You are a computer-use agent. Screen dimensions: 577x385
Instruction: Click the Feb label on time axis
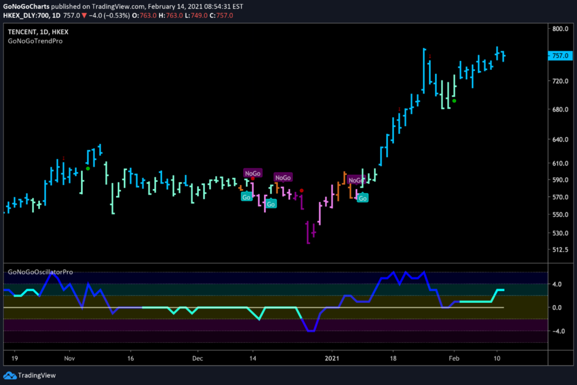coord(454,358)
